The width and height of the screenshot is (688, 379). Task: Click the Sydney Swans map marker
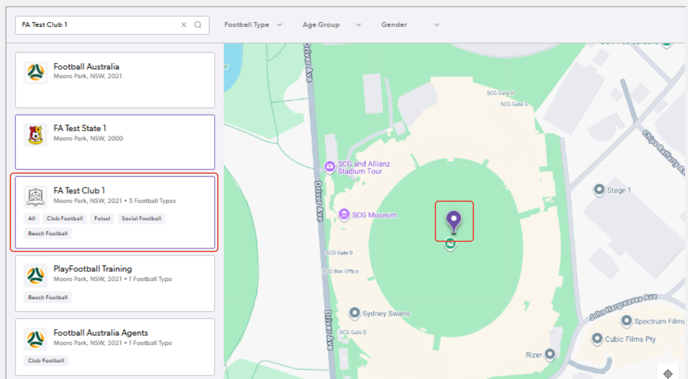[354, 313]
